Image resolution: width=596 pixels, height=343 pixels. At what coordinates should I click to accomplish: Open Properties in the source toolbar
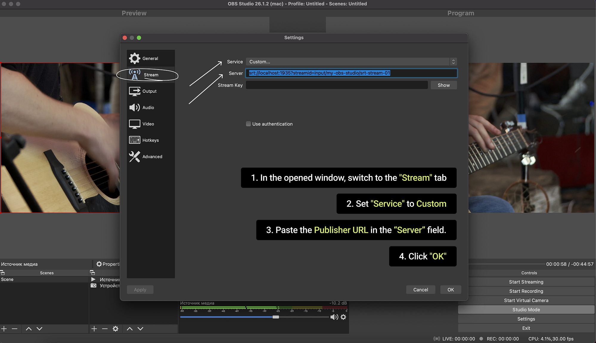[x=108, y=264]
